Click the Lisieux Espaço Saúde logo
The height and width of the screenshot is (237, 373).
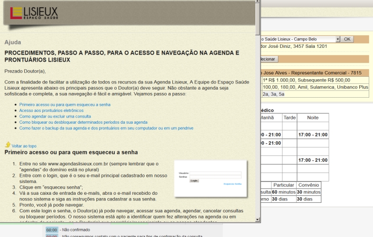34,13
